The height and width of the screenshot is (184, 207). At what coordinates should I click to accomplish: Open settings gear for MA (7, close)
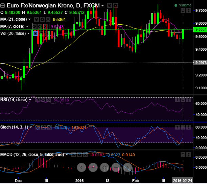click(40, 26)
